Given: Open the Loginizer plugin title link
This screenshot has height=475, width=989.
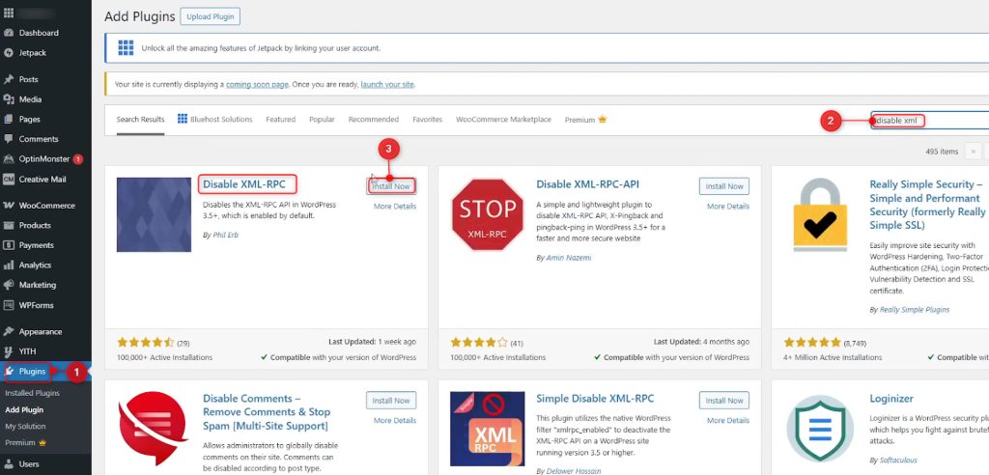Looking at the screenshot, I should (x=891, y=399).
